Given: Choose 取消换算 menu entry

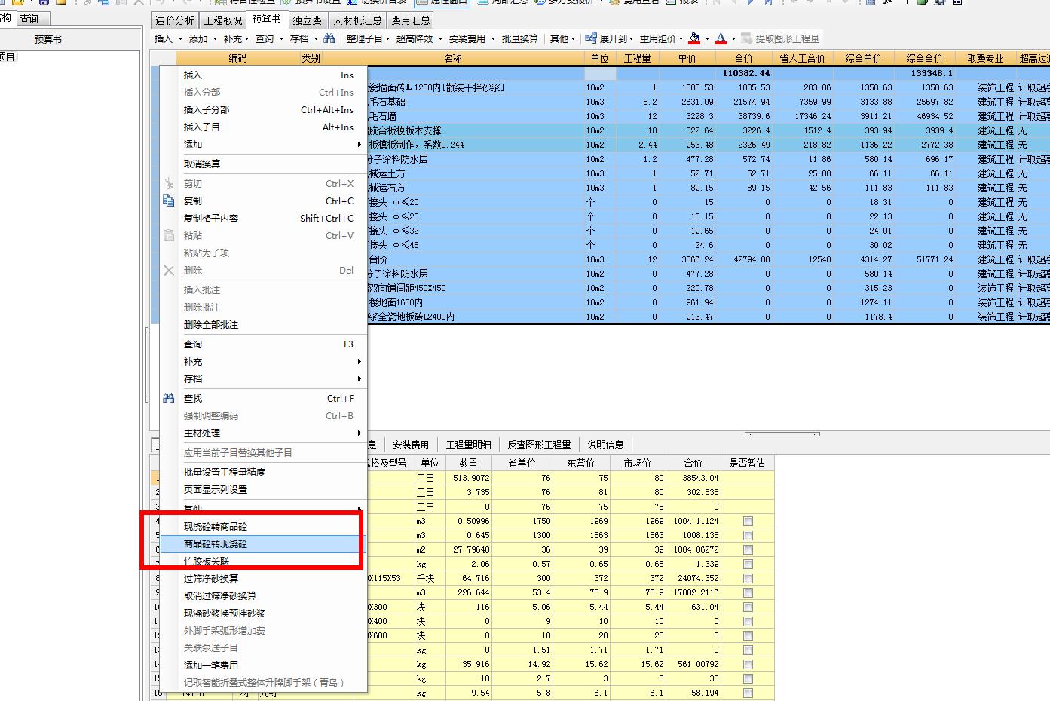Looking at the screenshot, I should 262,164.
